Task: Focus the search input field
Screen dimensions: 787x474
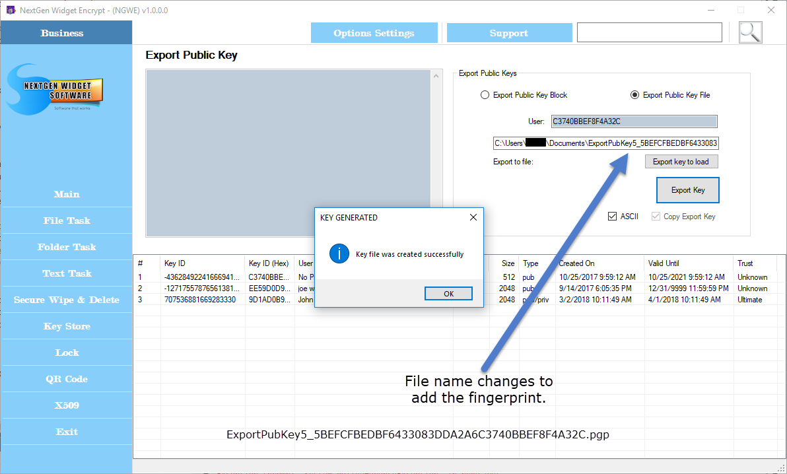Action: (x=650, y=32)
